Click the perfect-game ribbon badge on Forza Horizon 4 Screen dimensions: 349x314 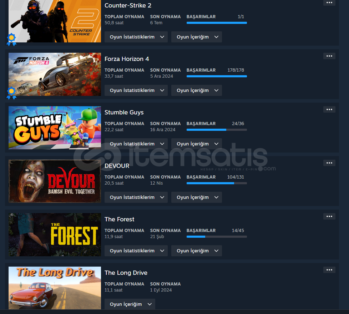point(11,93)
